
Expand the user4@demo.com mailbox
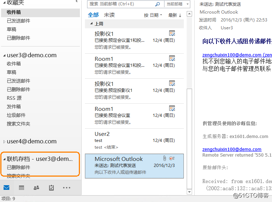click(4, 142)
